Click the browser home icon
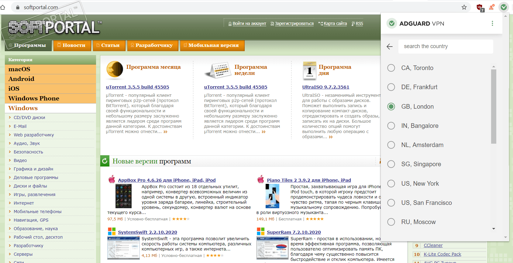This screenshot has height=263, width=513. point(3,7)
